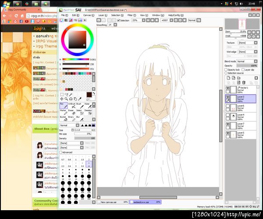The width and height of the screenshot is (263, 219).
Task: Choose the Deselect pen tool
Action: point(88,112)
